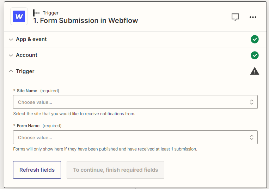Click the green checkmark beside App & event
Image resolution: width=269 pixels, height=189 pixels.
click(x=255, y=39)
